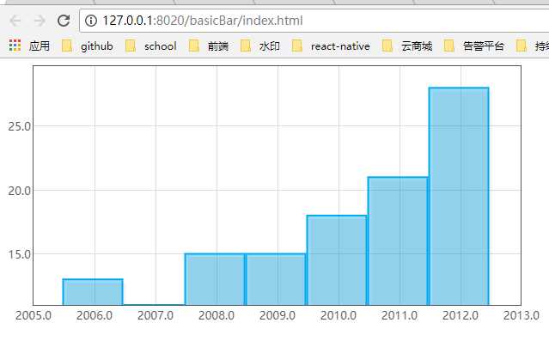Select the 2011 bar in chart

(398, 241)
